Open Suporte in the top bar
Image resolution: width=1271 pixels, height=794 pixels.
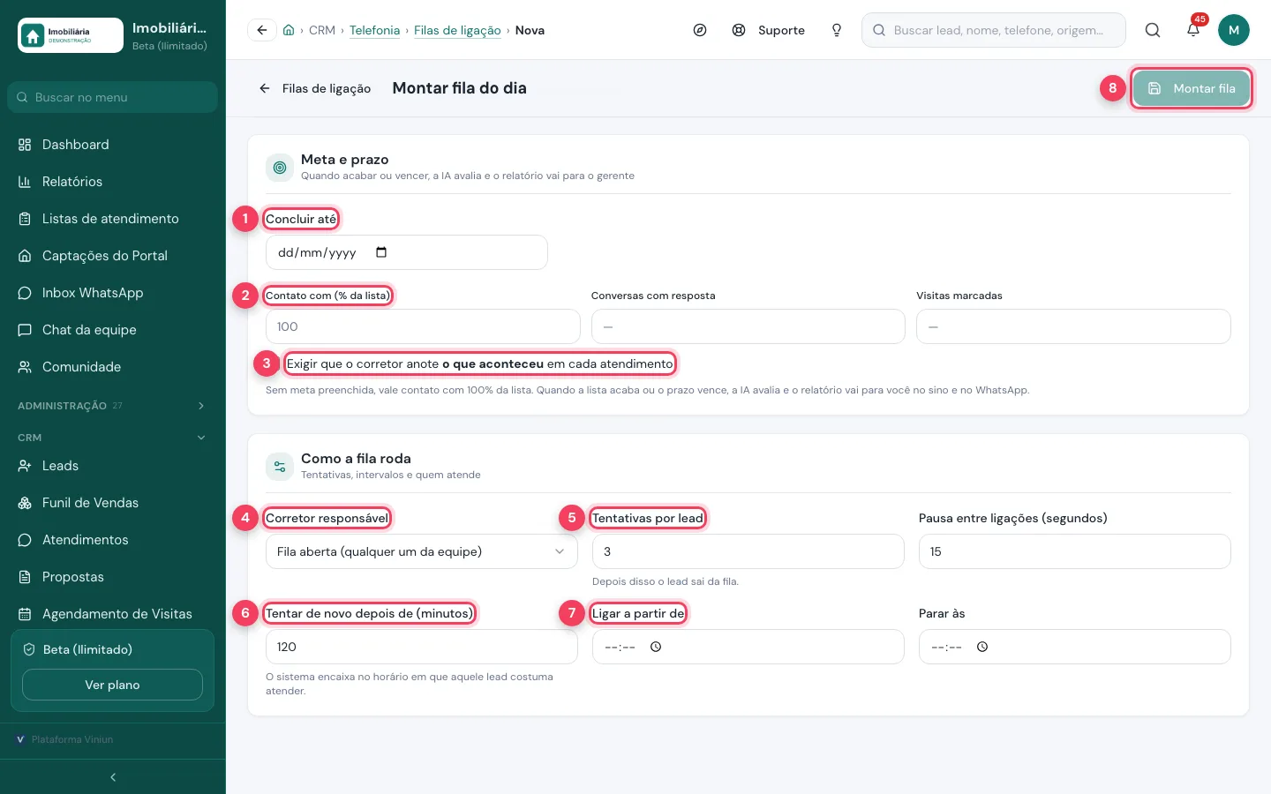[769, 30]
